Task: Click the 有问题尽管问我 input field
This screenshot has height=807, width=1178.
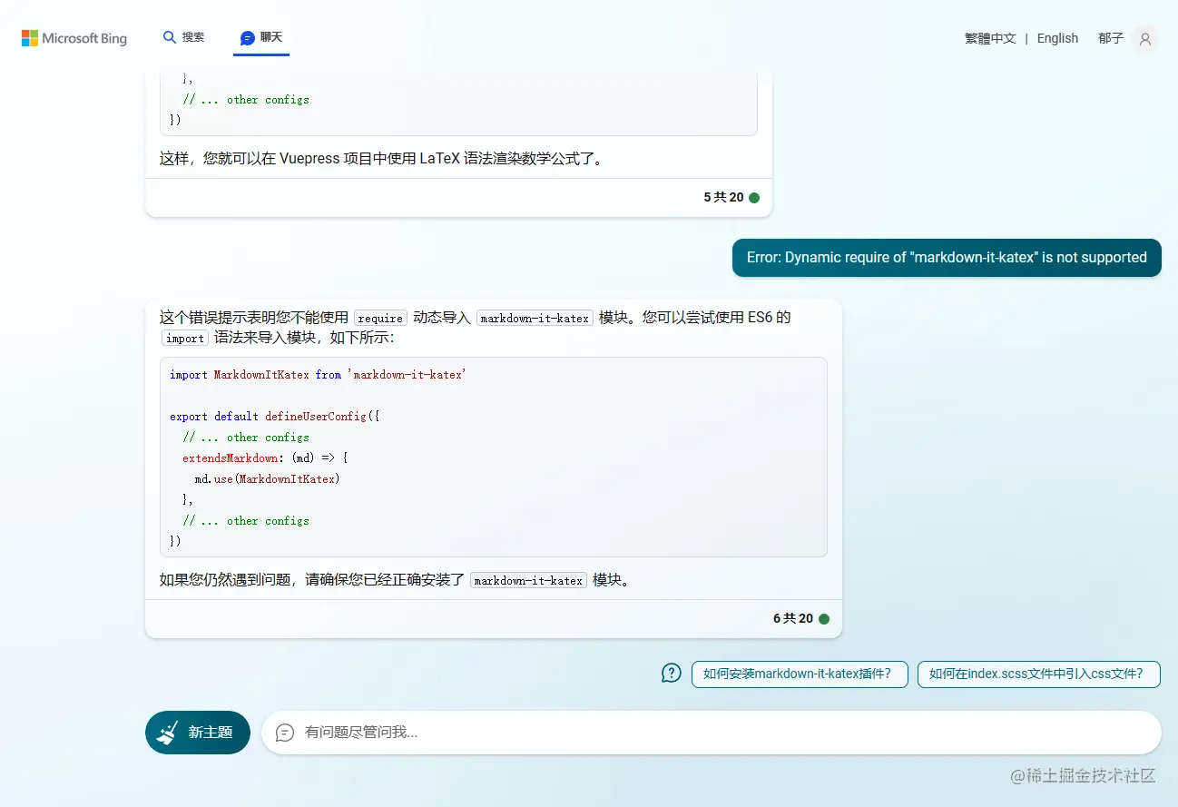Action: (635, 733)
